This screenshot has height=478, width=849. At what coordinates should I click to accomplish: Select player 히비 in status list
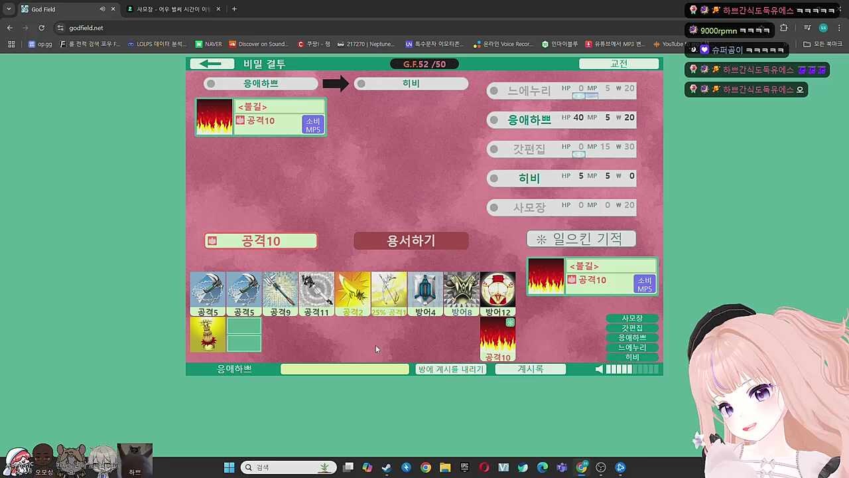click(x=562, y=179)
